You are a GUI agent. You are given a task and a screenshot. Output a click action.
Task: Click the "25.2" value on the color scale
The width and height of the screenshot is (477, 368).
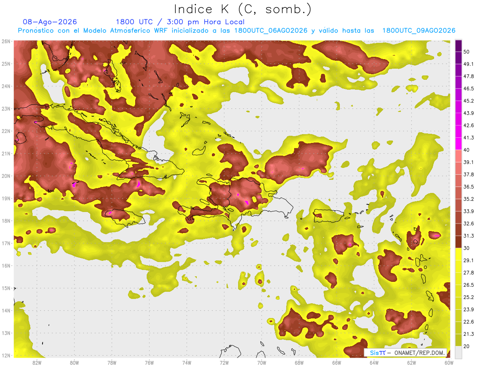click(469, 297)
